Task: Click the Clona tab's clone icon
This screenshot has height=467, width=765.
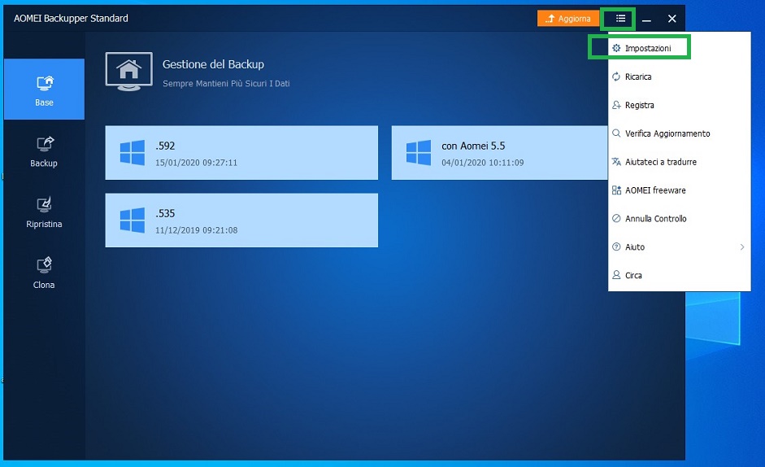Action: pyautogui.click(x=45, y=265)
